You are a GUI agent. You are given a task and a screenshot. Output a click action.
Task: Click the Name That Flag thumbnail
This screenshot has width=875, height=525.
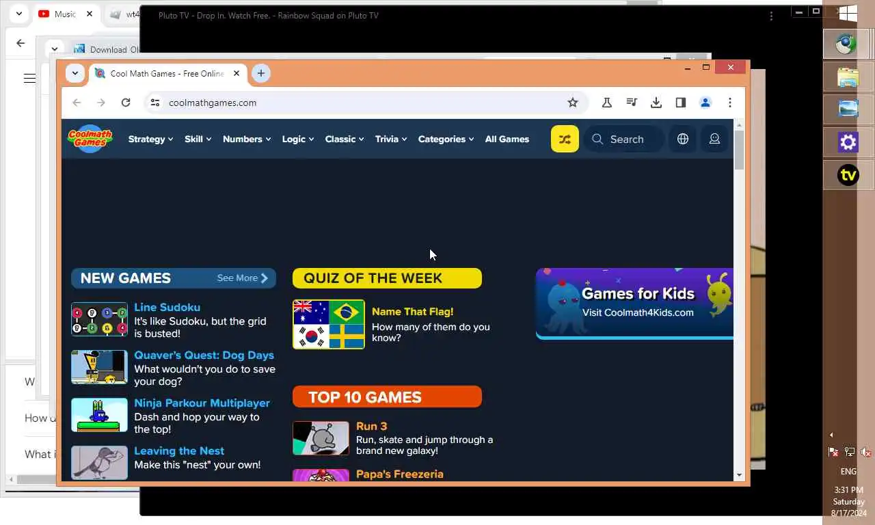(x=329, y=324)
